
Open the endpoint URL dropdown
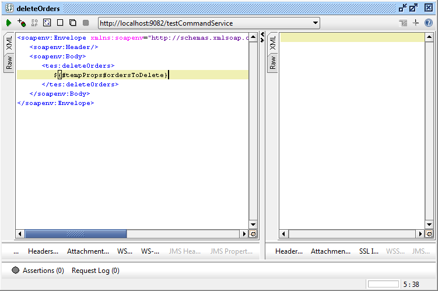[316, 23]
